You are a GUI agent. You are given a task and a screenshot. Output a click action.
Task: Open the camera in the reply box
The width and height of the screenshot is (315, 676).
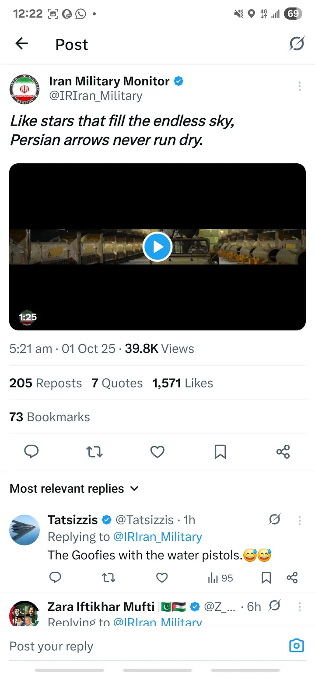point(296,646)
